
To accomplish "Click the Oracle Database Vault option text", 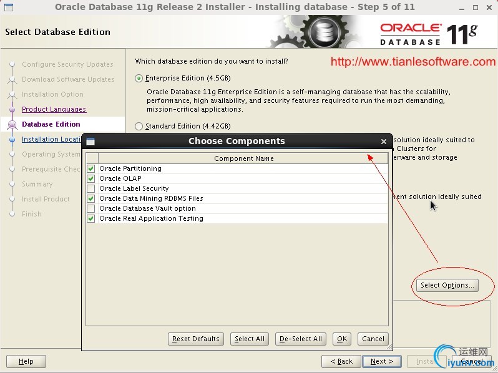I will [147, 208].
